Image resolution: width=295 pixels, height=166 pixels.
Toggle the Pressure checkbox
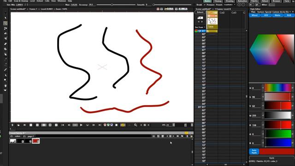tap(205, 5)
